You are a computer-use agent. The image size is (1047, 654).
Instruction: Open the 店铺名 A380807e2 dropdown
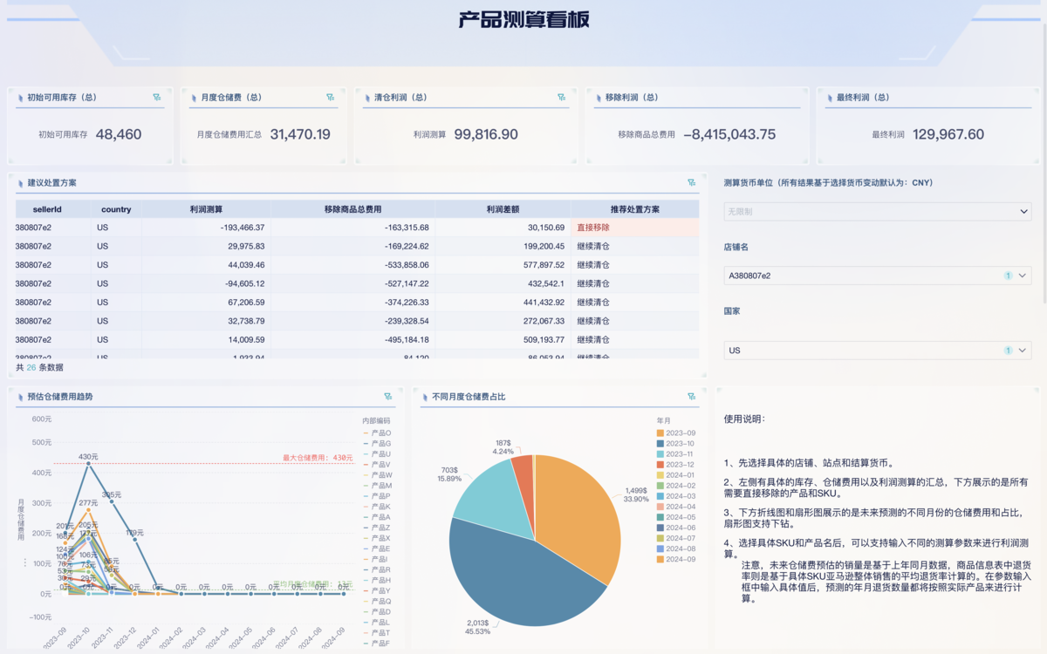coord(877,276)
